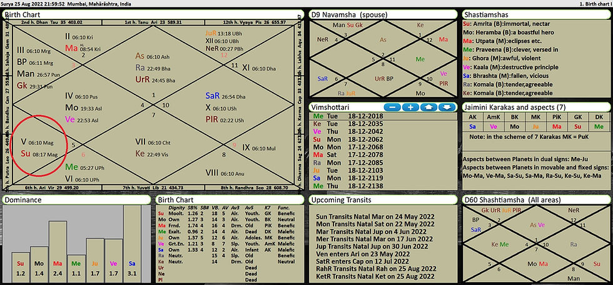Click the plus button in Vimshottari panel
Image resolution: width=613 pixels, height=285 pixels.
(410, 107)
